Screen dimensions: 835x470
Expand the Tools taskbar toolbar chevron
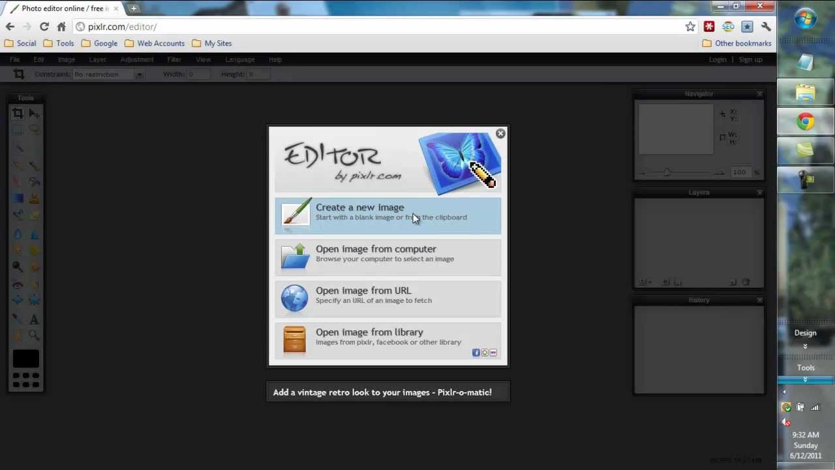(x=805, y=379)
